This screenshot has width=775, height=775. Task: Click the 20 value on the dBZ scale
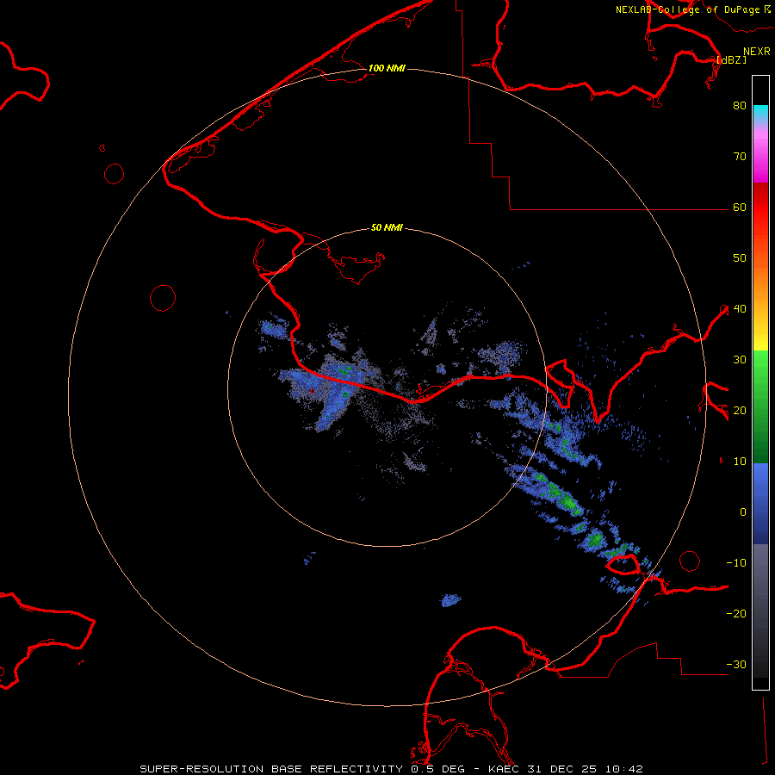pos(740,411)
